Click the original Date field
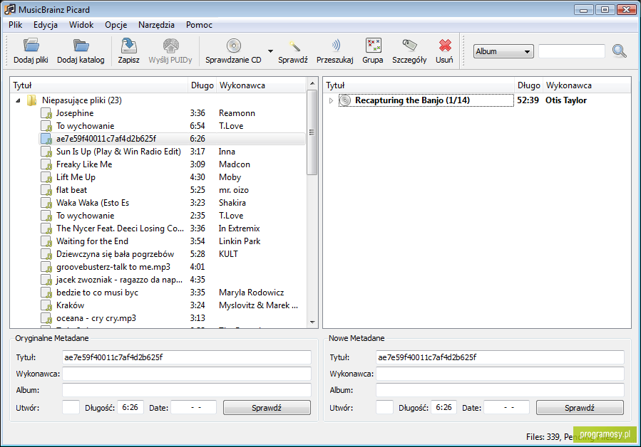Image resolution: width=641 pixels, height=447 pixels. [x=194, y=407]
